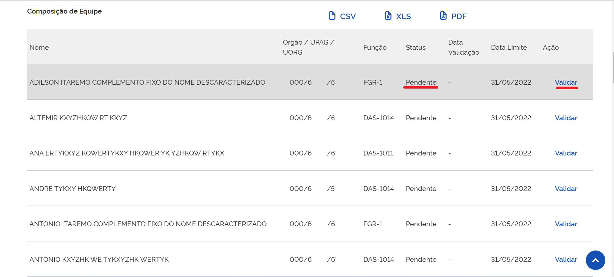The height and width of the screenshot is (277, 614).
Task: Validate the ANA ERTYKXYZ entry
Action: [x=566, y=153]
